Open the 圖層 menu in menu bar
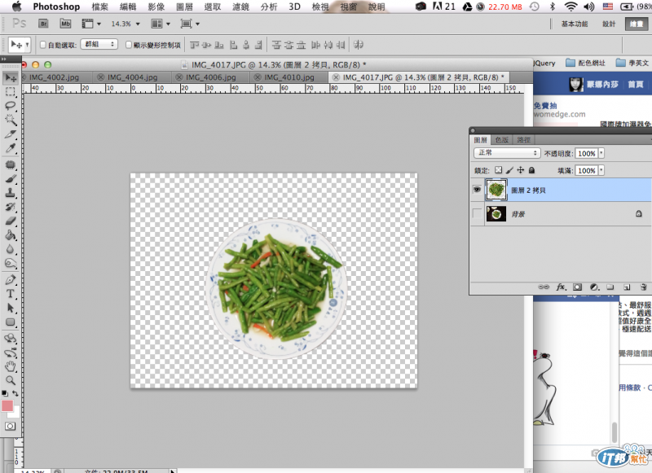This screenshot has width=652, height=473. tap(184, 7)
